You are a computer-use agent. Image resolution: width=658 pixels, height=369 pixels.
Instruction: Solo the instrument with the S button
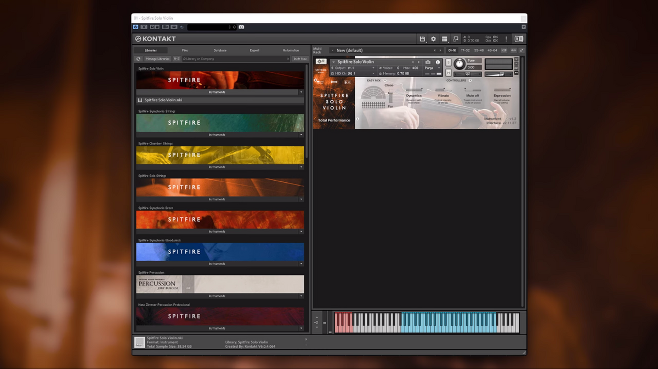coord(448,62)
